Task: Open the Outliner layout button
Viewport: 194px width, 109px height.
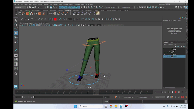Action: 16,68
